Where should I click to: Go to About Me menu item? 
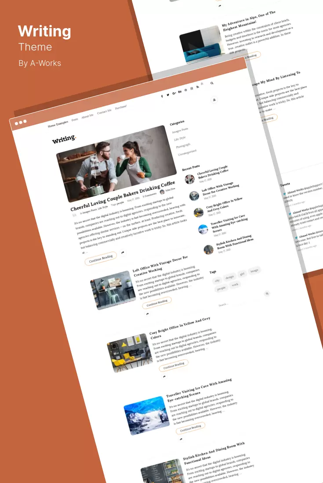(87, 116)
